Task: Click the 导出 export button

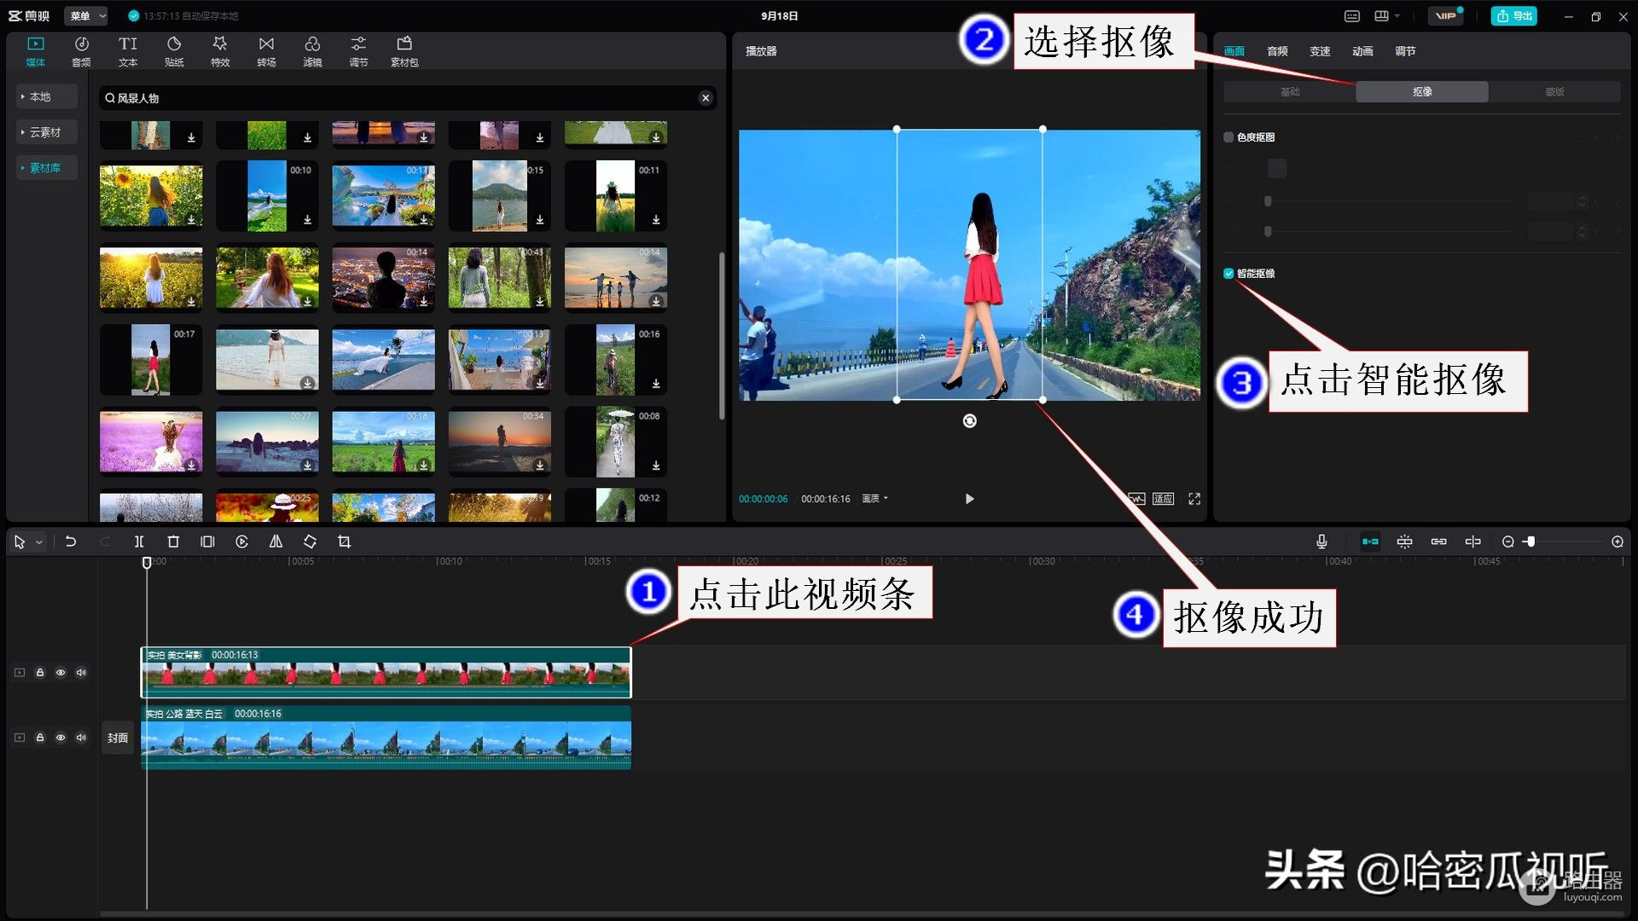Action: click(1513, 16)
